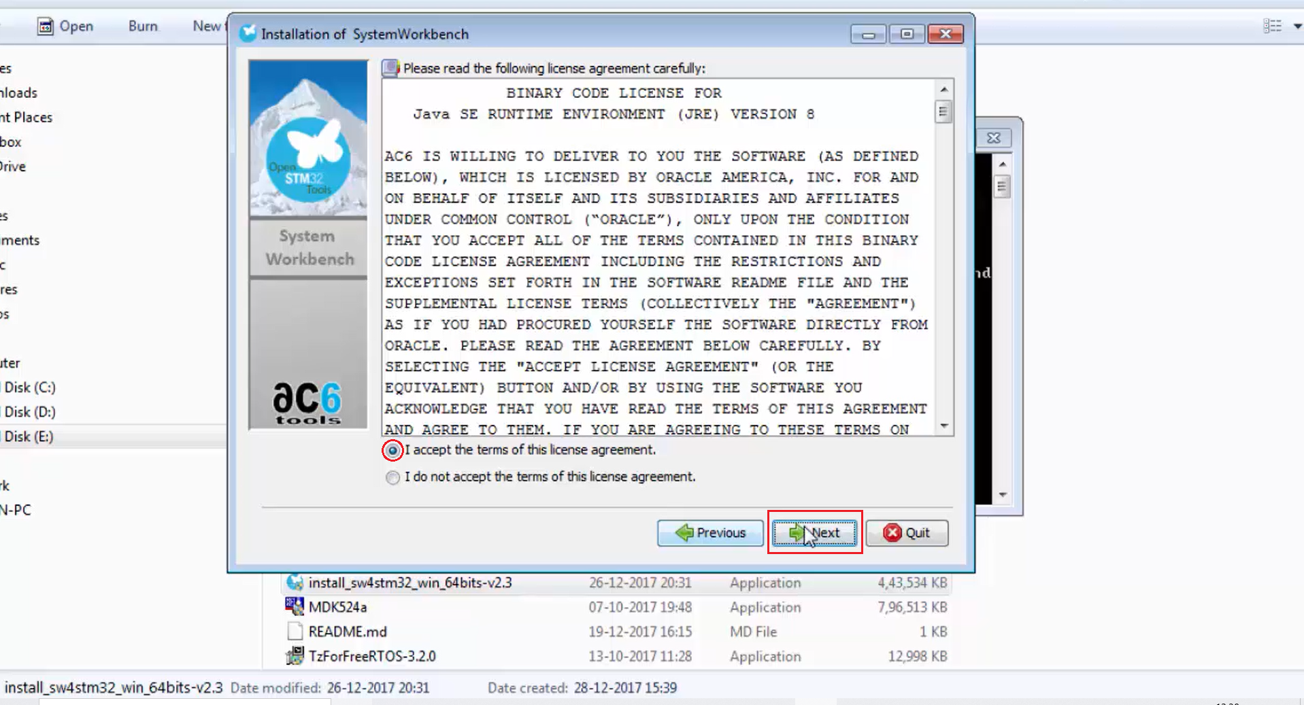Click the license text scrollbar thumb
Image resolution: width=1304 pixels, height=705 pixels.
pyautogui.click(x=943, y=111)
